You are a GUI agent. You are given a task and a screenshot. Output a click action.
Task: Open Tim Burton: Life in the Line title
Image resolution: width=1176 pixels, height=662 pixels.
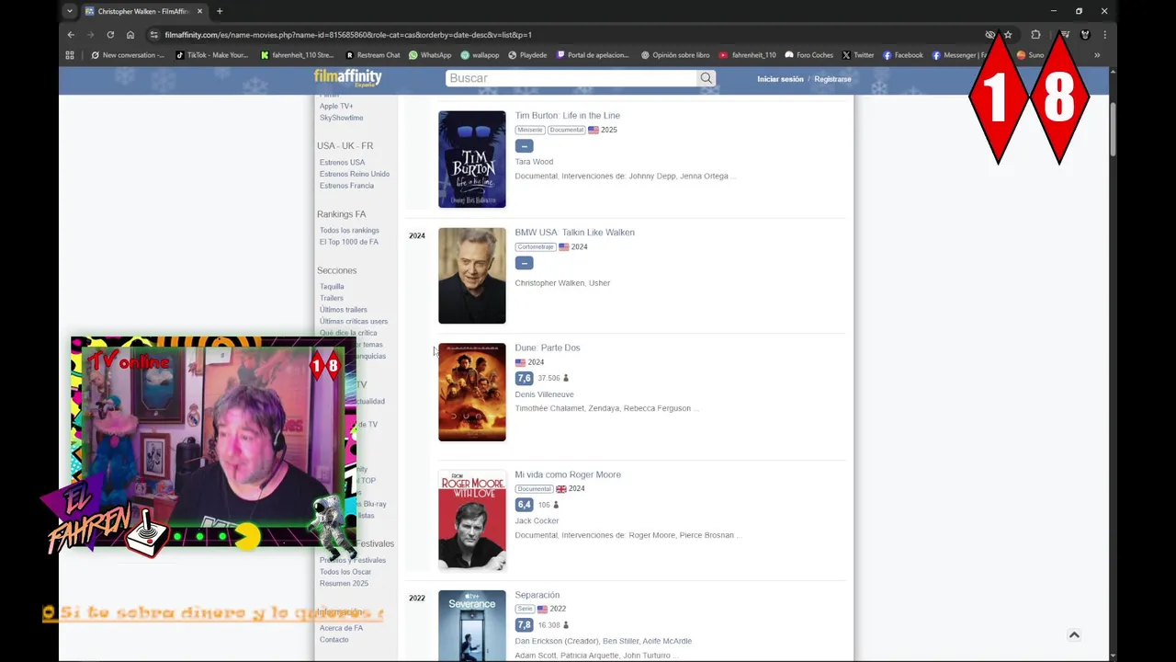click(x=567, y=116)
